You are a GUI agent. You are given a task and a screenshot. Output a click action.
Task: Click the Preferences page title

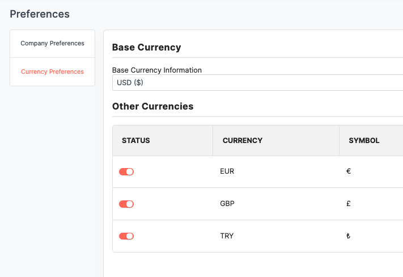pyautogui.click(x=40, y=14)
